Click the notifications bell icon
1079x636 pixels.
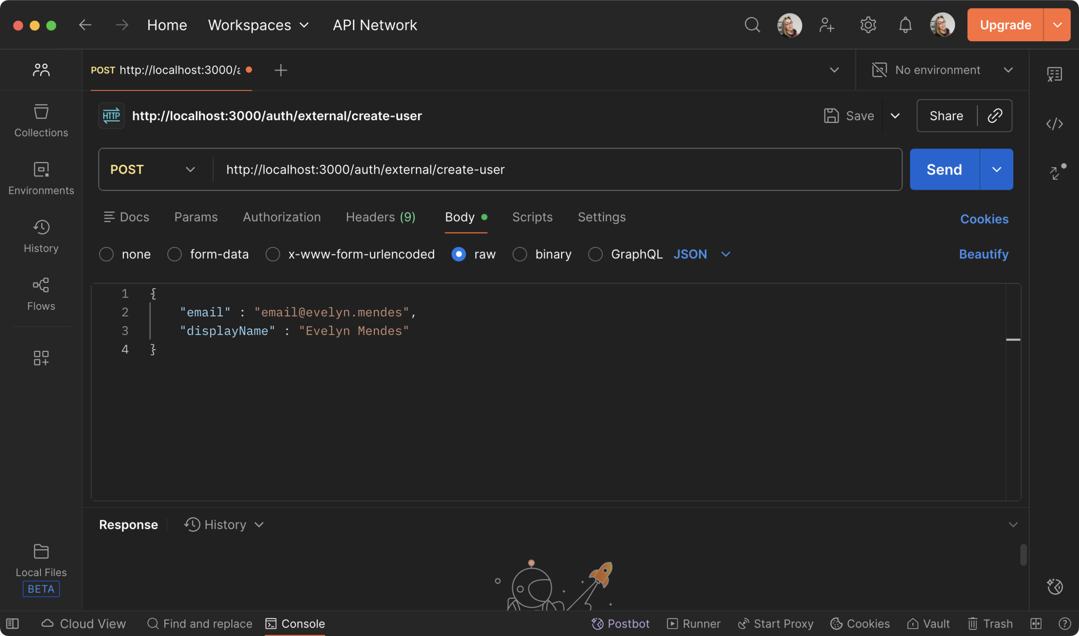905,25
